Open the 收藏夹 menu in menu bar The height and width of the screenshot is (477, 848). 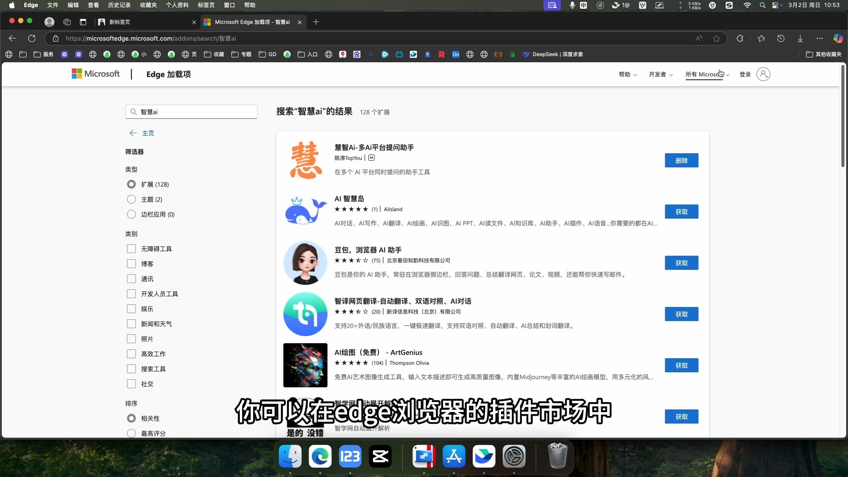[x=148, y=5]
